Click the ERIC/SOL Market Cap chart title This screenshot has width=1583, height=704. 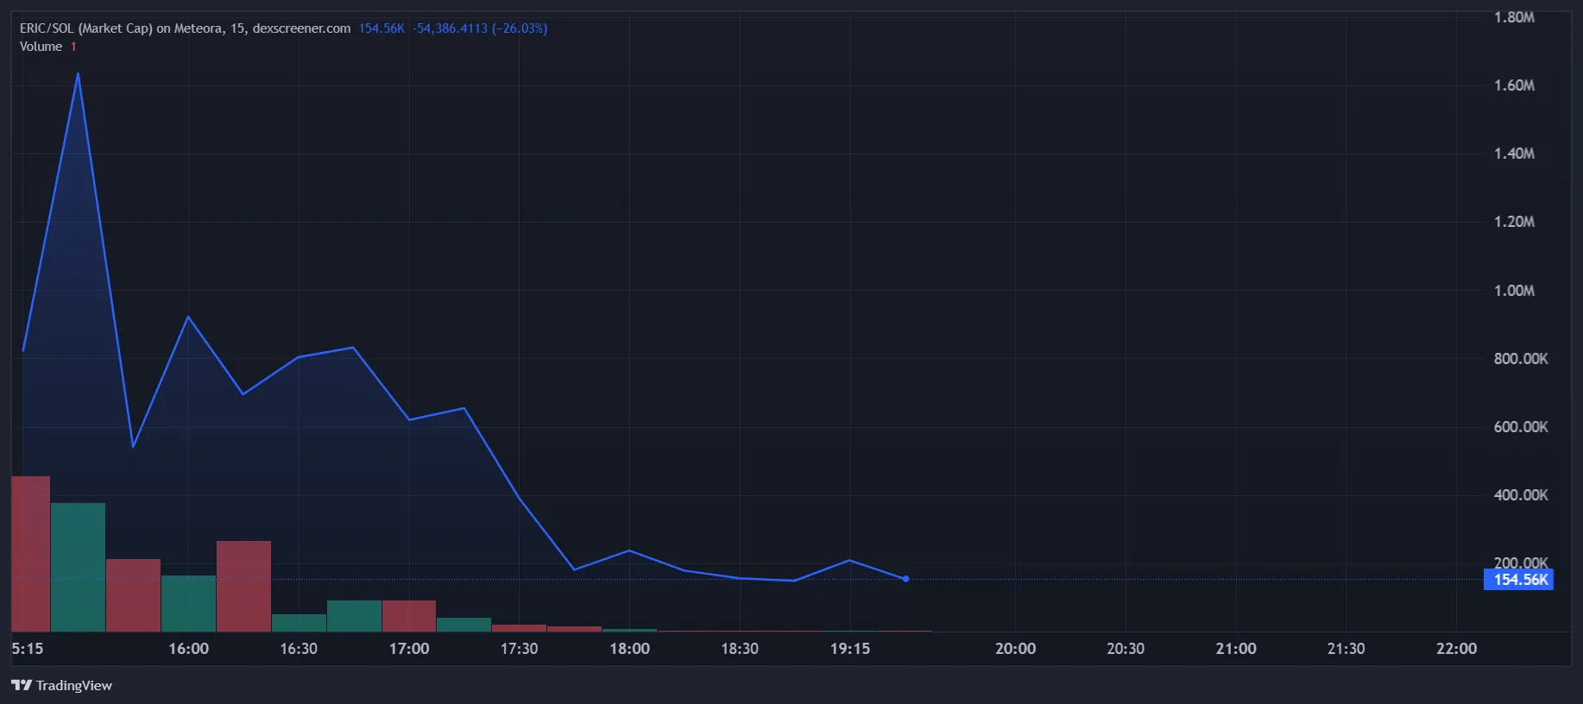[185, 28]
